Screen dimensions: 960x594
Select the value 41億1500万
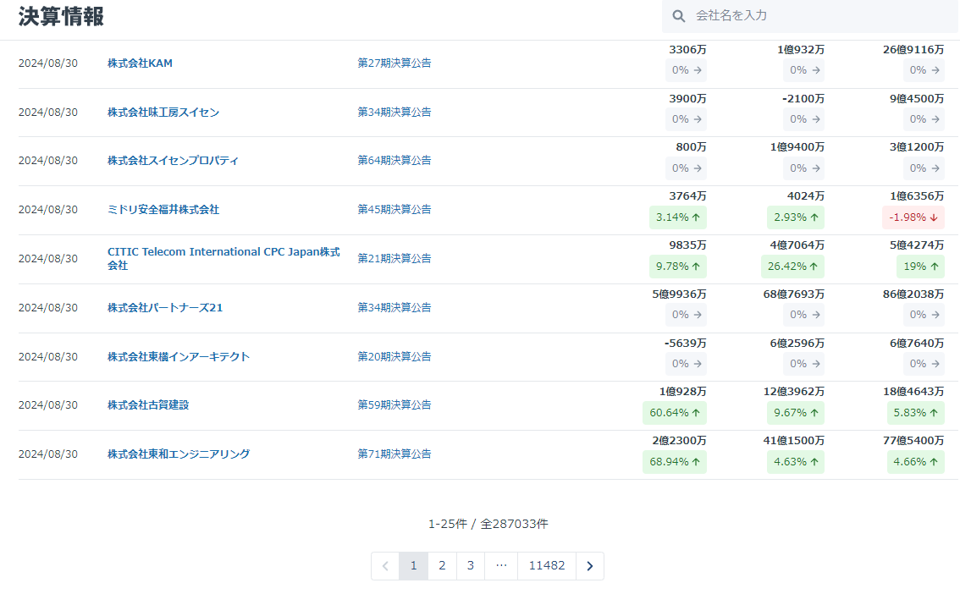pos(793,441)
